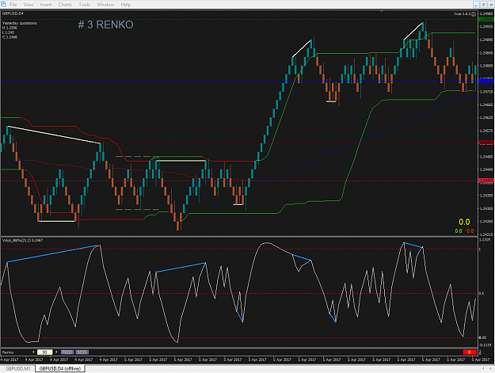Click the first '4 Apr 2017' time-axis label
Viewport: 495px width, 373px height.
(x=10, y=360)
